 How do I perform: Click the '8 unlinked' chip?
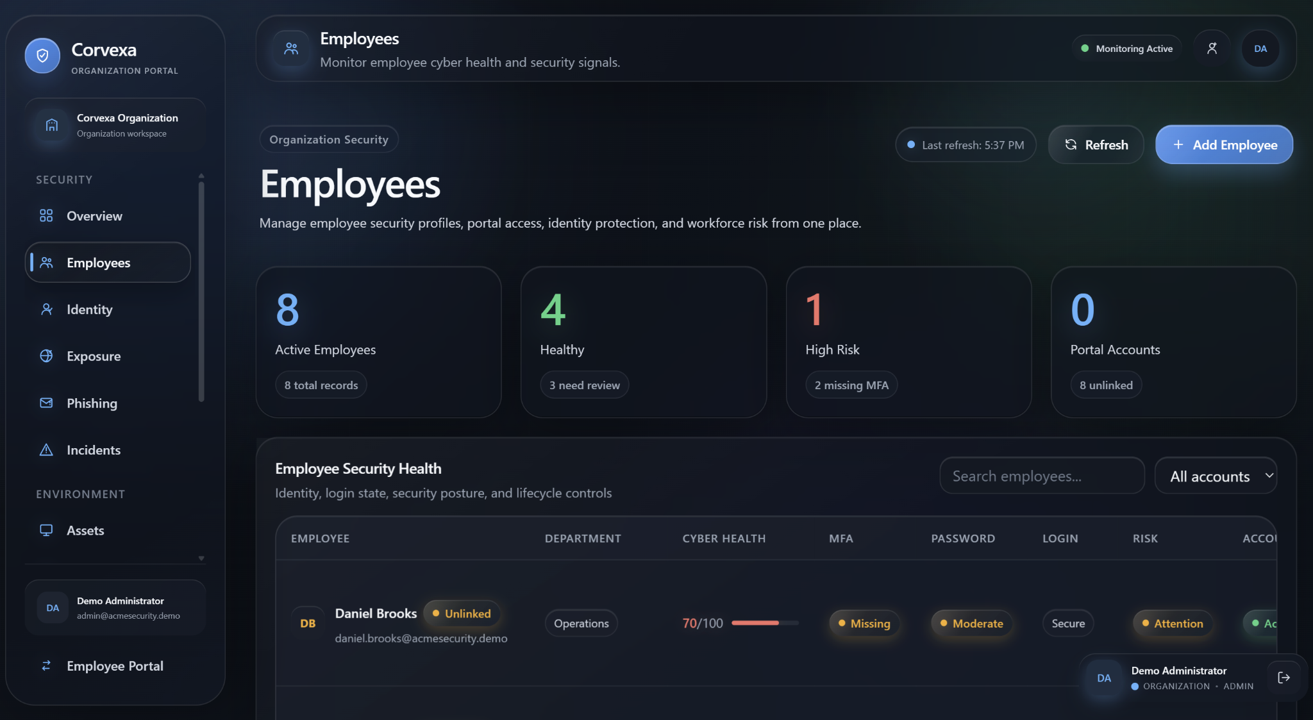(x=1106, y=385)
